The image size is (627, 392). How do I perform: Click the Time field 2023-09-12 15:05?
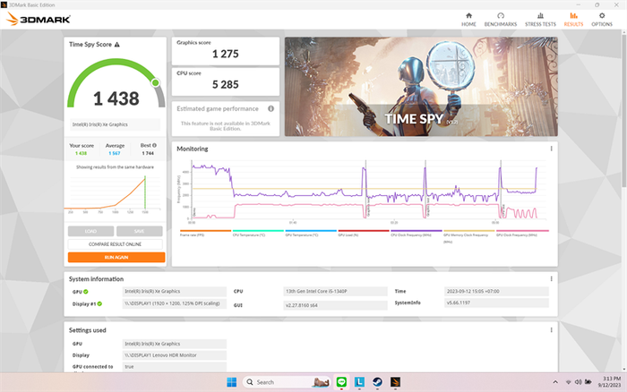[496, 291]
